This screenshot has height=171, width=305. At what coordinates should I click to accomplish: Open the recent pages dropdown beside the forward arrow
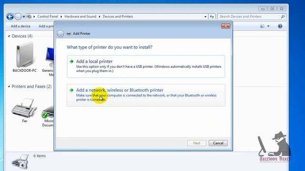[24, 17]
